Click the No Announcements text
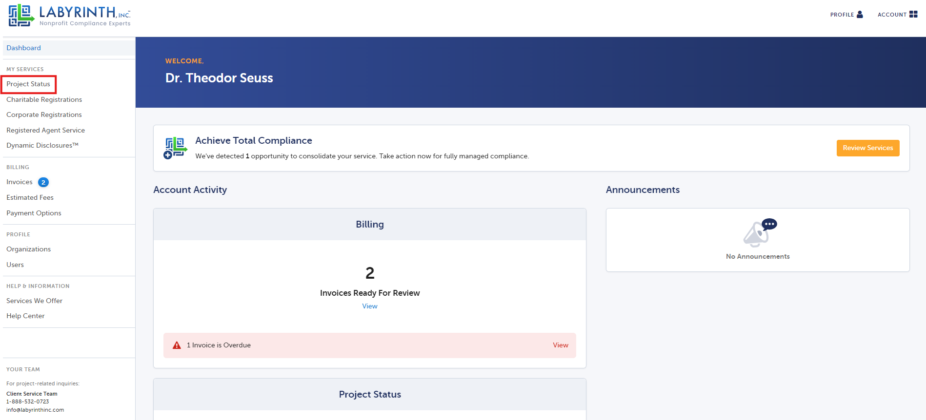Image resolution: width=926 pixels, height=420 pixels. (758, 256)
